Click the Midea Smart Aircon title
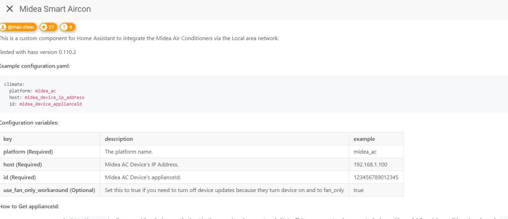 coord(55,9)
